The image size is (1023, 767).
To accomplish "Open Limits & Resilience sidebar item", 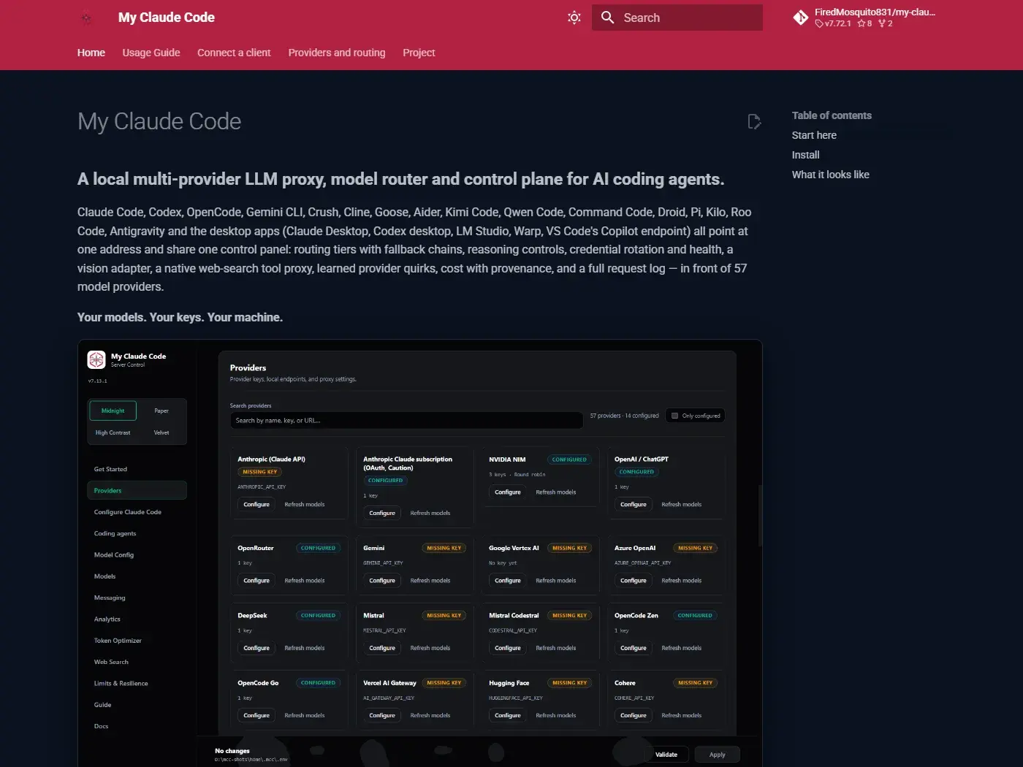I will (x=137, y=683).
